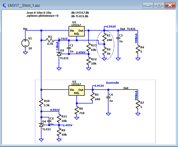Click the 990mA current label

click(x=136, y=95)
